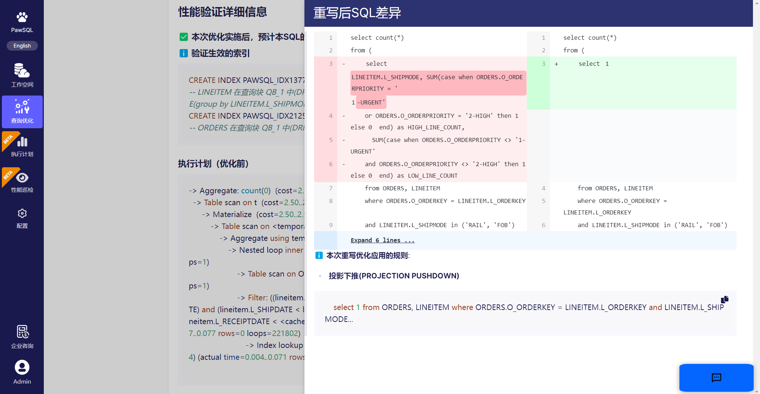Click the 重写后SQL差异 panel header
The image size is (760, 394).
[x=357, y=13]
